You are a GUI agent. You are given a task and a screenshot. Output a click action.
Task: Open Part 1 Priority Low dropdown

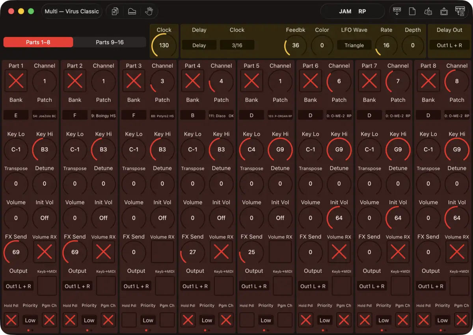(x=30, y=320)
